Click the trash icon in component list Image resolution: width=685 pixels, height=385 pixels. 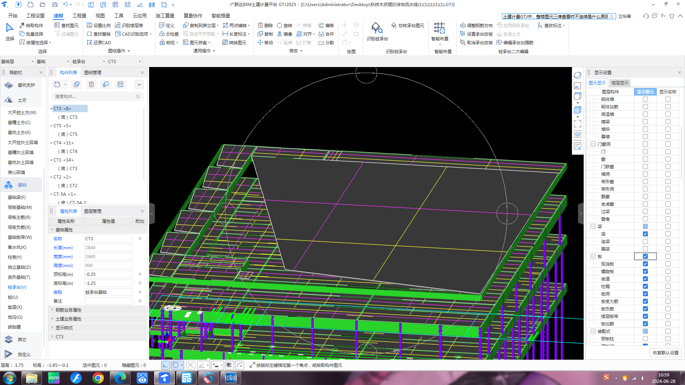pos(91,84)
